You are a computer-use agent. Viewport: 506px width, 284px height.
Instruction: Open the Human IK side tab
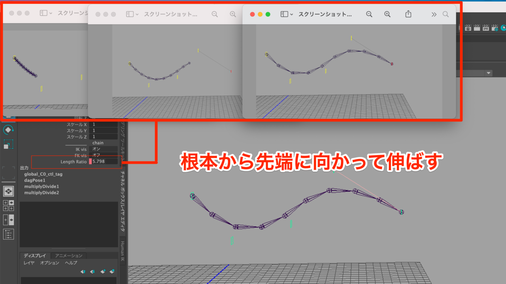(123, 250)
